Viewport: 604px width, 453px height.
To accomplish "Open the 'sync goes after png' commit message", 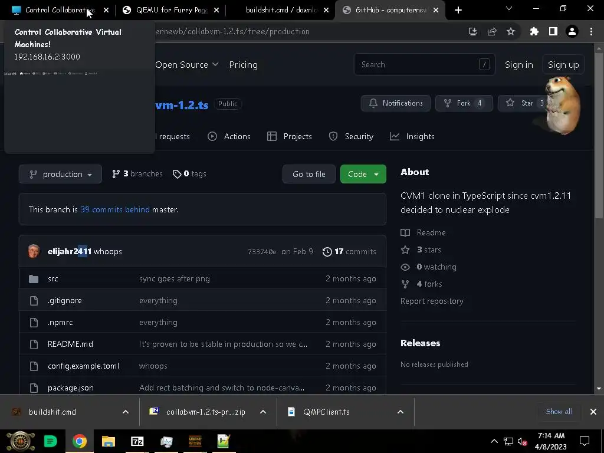I will coord(175,279).
